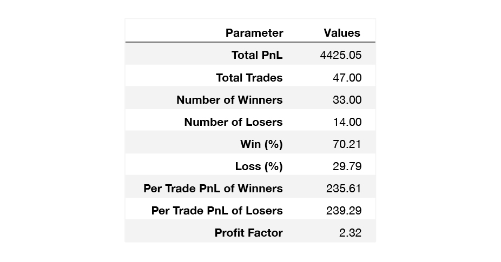
Task: Select the Win (%) row label
Action: [262, 144]
